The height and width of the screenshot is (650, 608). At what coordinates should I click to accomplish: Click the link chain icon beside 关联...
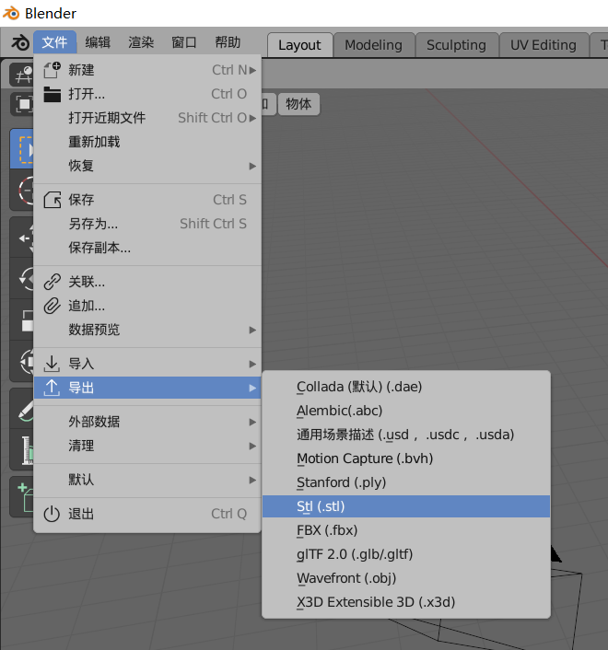coord(52,282)
